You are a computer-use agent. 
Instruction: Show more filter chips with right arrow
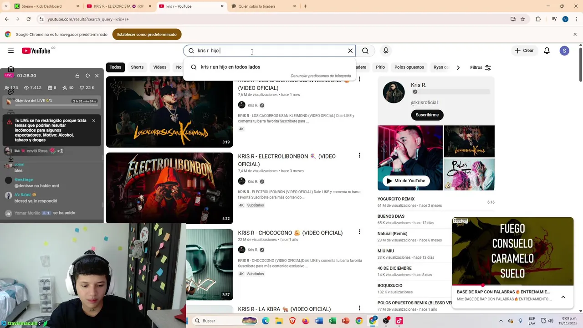458,67
